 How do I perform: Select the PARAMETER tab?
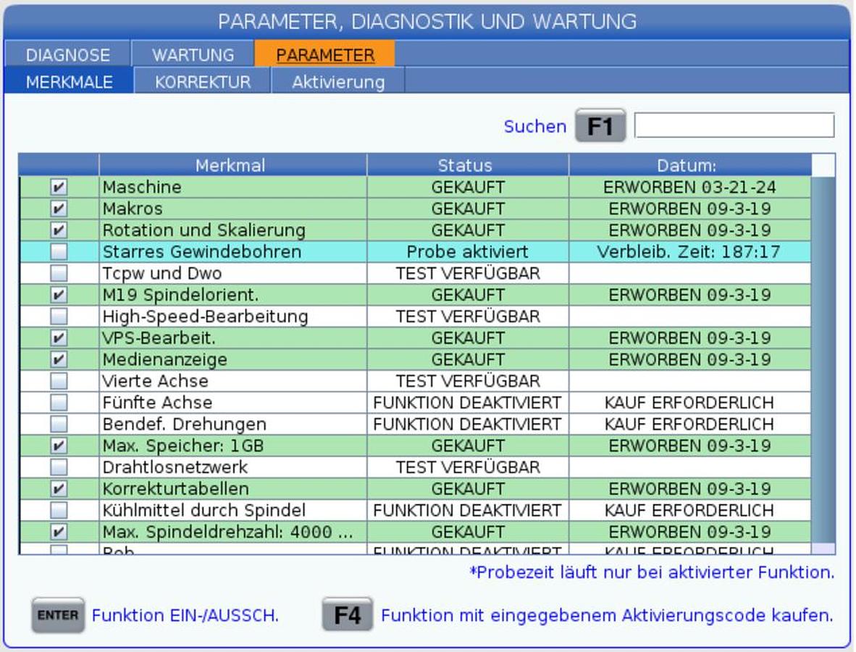point(324,55)
